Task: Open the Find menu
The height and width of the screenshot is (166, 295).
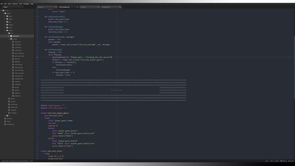Action: [20, 4]
